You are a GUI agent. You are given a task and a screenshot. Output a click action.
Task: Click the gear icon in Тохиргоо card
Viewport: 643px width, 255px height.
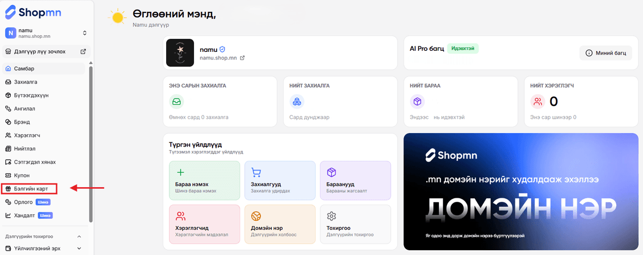pos(331,216)
